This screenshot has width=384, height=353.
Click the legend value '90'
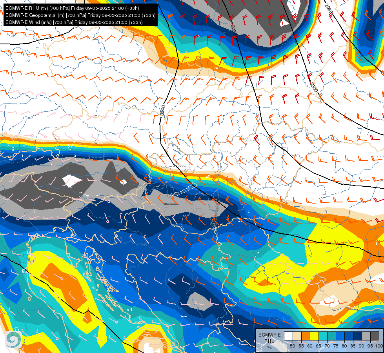(x=362, y=346)
